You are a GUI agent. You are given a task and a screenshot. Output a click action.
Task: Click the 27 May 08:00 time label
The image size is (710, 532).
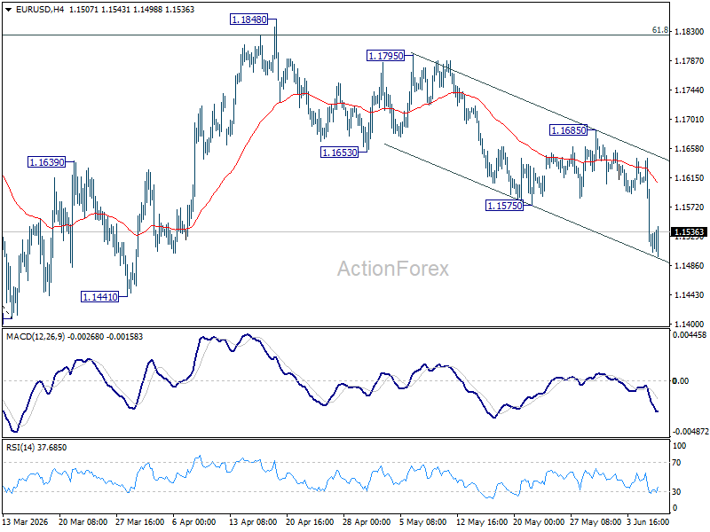click(595, 521)
